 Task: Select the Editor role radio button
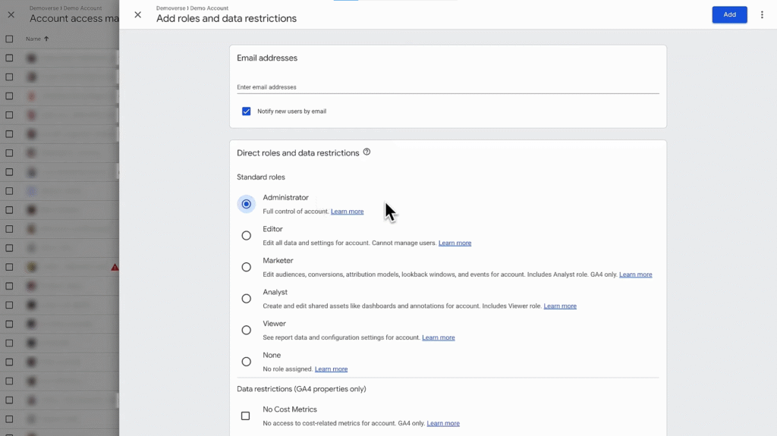(x=247, y=235)
